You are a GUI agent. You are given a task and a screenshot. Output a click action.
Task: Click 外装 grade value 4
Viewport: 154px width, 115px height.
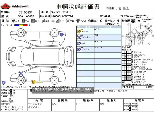tap(118, 21)
